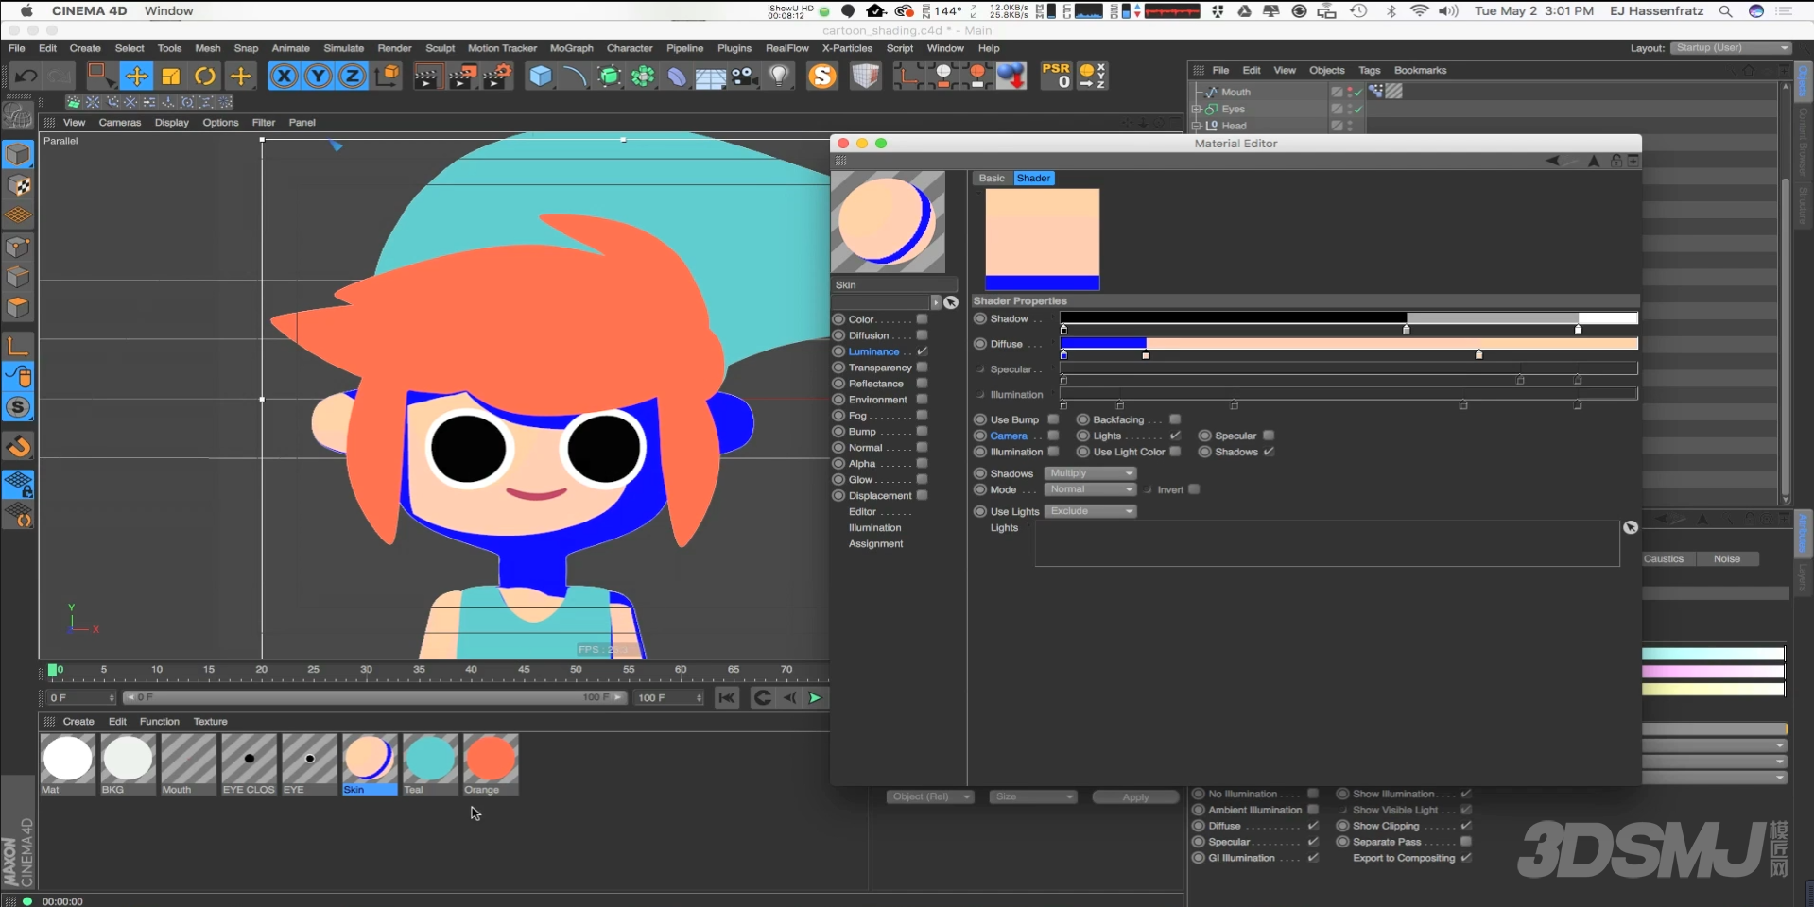Select the Texture mode icon
The image size is (1814, 907).
pos(19,185)
